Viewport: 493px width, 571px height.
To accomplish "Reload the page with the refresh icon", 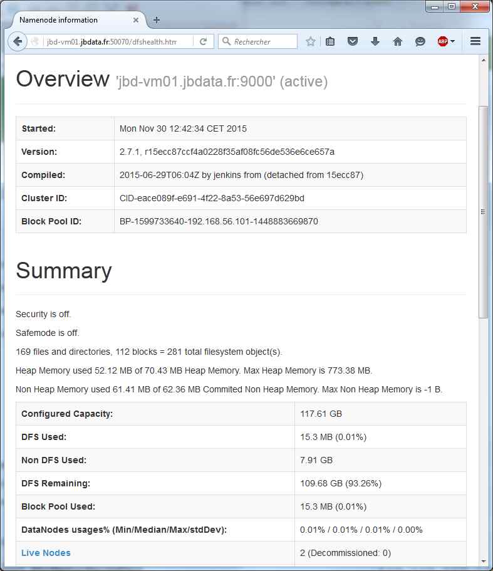I will [x=203, y=41].
